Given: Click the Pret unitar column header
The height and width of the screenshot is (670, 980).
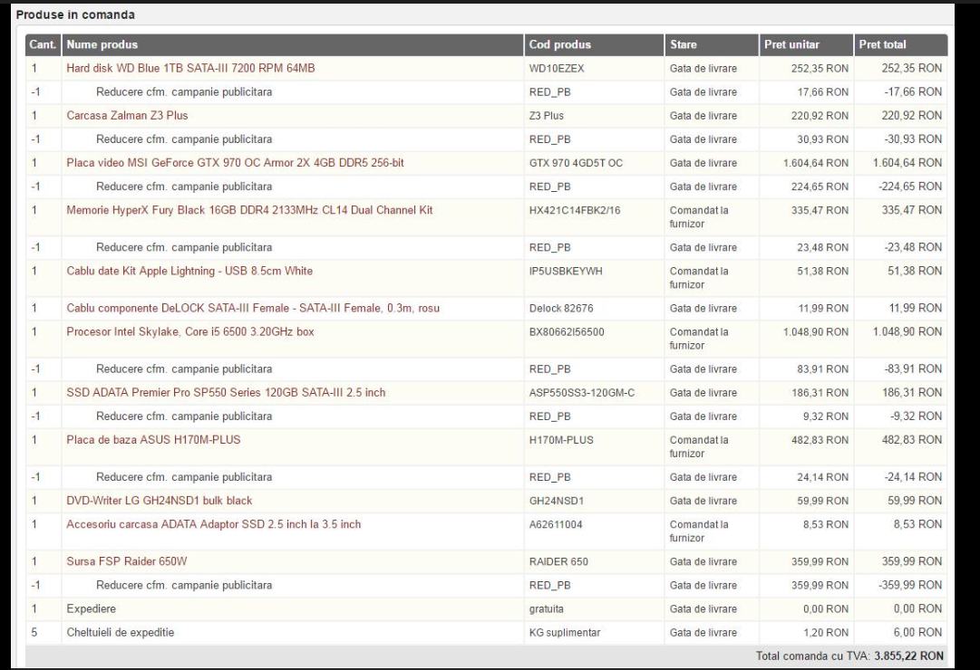Looking at the screenshot, I should click(x=806, y=44).
